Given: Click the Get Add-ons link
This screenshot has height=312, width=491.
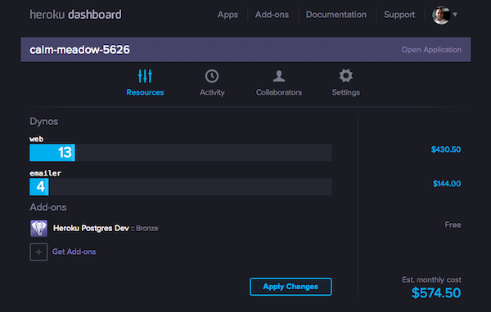Looking at the screenshot, I should click(74, 252).
